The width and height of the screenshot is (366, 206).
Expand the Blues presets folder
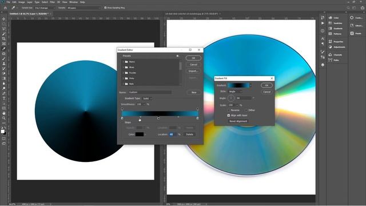[x=124, y=68]
